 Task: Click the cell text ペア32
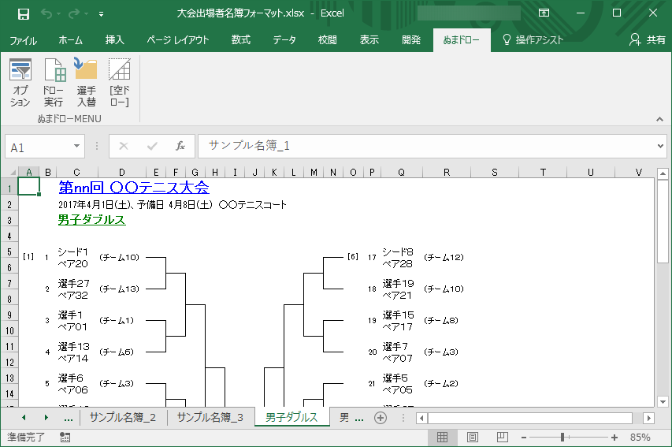(72, 295)
